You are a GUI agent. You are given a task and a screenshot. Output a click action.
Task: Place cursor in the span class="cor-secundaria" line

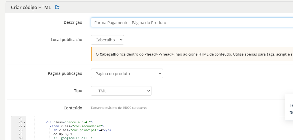(77, 126)
